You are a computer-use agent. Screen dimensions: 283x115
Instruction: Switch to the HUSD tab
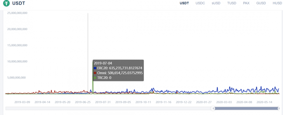277,3
